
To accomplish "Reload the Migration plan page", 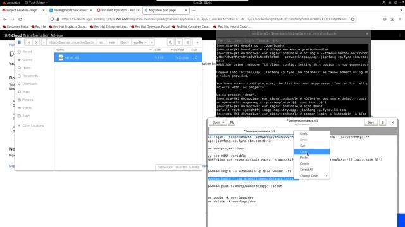I will pos(20,19).
